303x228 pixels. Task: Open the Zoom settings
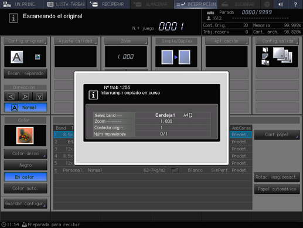[x=126, y=41]
